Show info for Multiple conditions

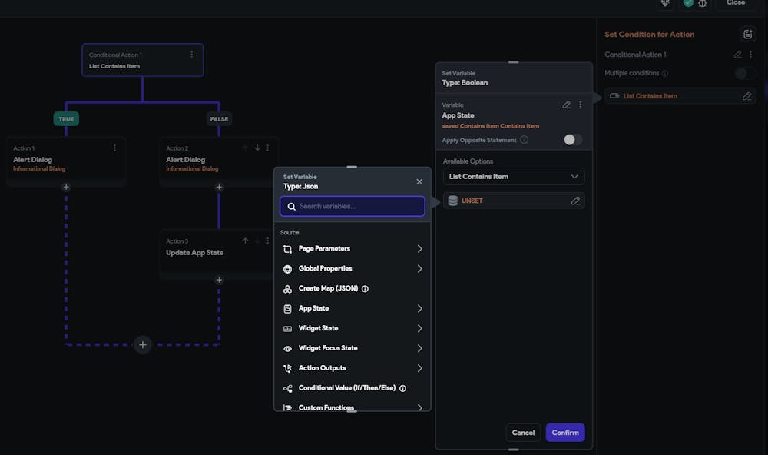click(x=664, y=74)
